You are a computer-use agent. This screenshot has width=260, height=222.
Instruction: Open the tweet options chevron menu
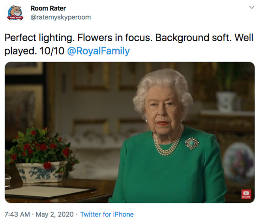[251, 7]
